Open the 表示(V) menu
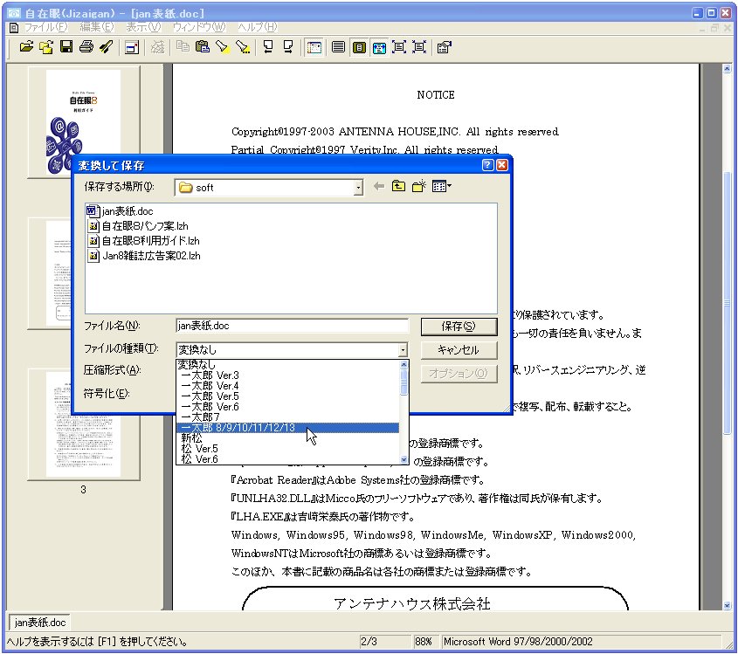The width and height of the screenshot is (738, 654). coord(143,27)
